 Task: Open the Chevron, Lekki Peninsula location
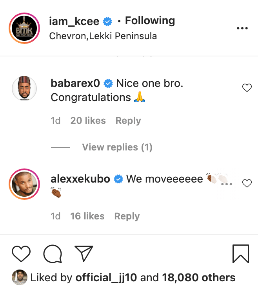pyautogui.click(x=103, y=36)
